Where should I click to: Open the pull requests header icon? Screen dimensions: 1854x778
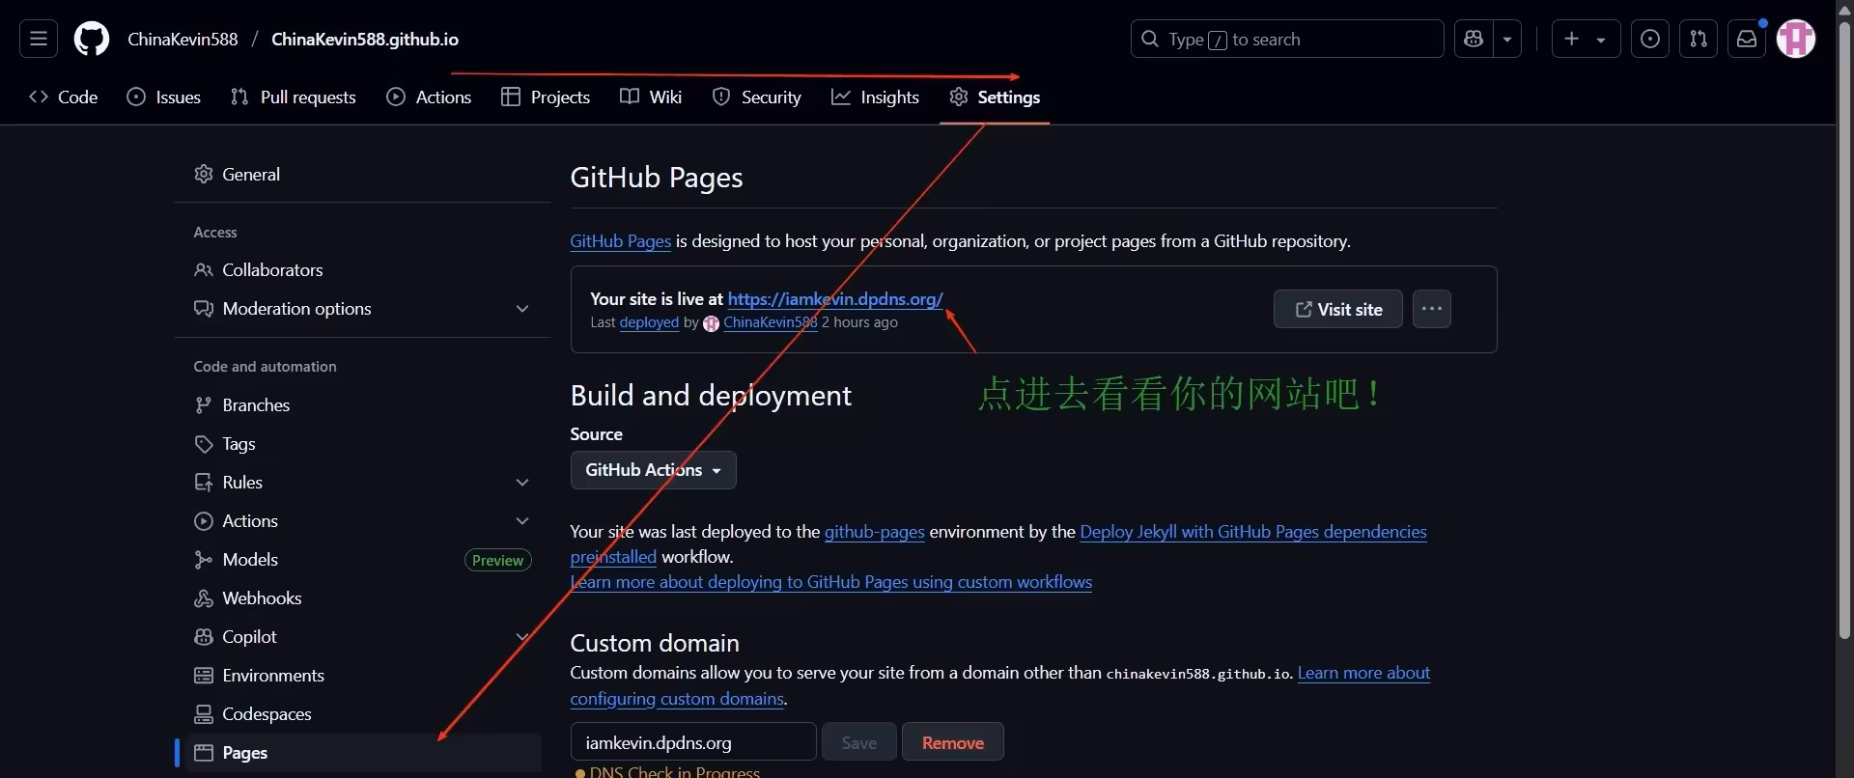point(1699,40)
